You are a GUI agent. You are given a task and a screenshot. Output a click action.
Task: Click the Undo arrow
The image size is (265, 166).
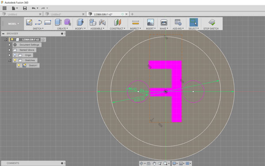[x=34, y=8]
